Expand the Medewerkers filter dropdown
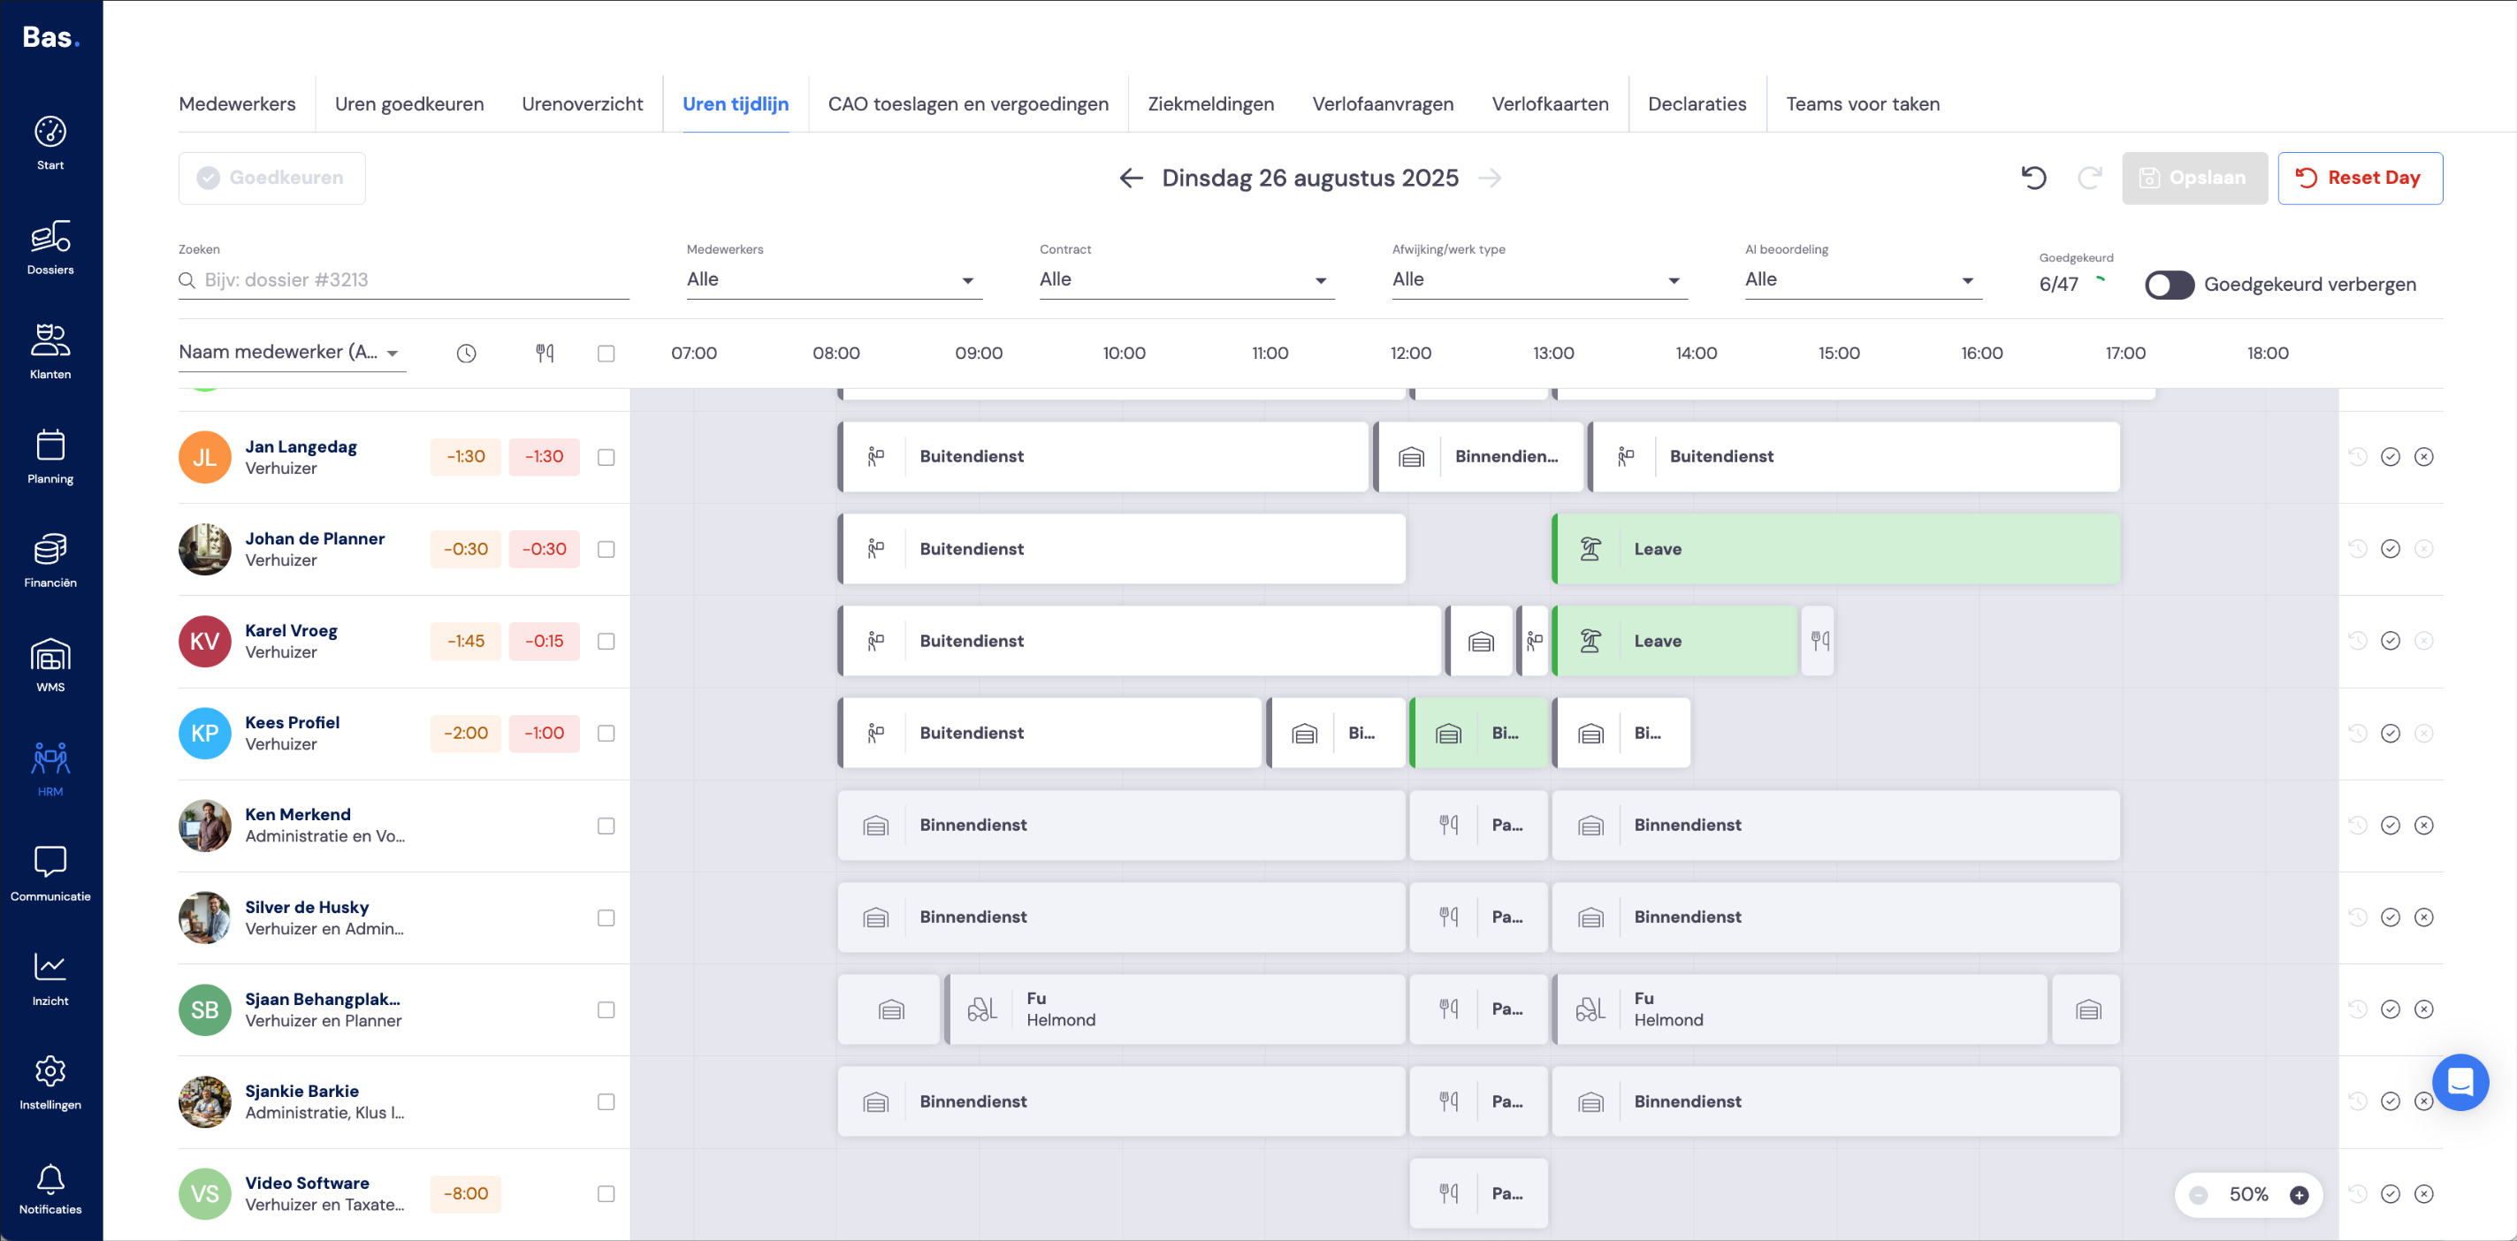This screenshot has height=1241, width=2517. (834, 279)
